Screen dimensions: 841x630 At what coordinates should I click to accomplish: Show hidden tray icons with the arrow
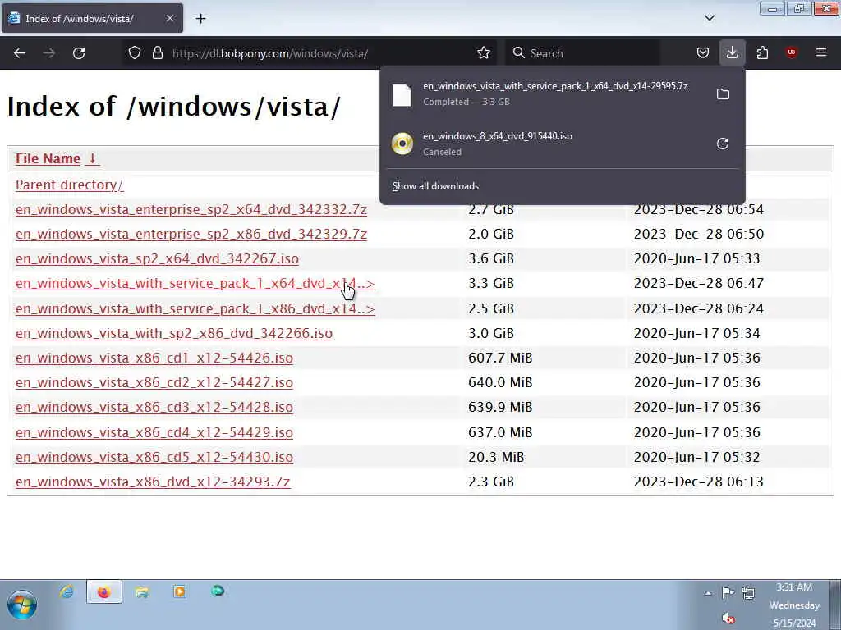(708, 593)
